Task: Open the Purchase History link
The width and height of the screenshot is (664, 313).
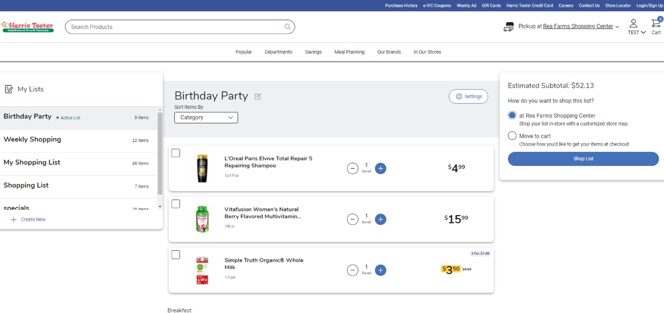Action: pos(401,6)
